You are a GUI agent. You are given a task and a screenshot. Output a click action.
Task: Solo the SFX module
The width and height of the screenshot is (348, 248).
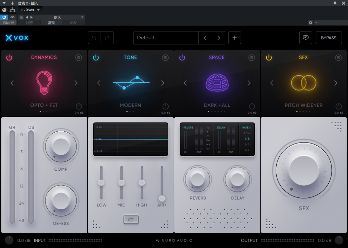pyautogui.click(x=338, y=58)
